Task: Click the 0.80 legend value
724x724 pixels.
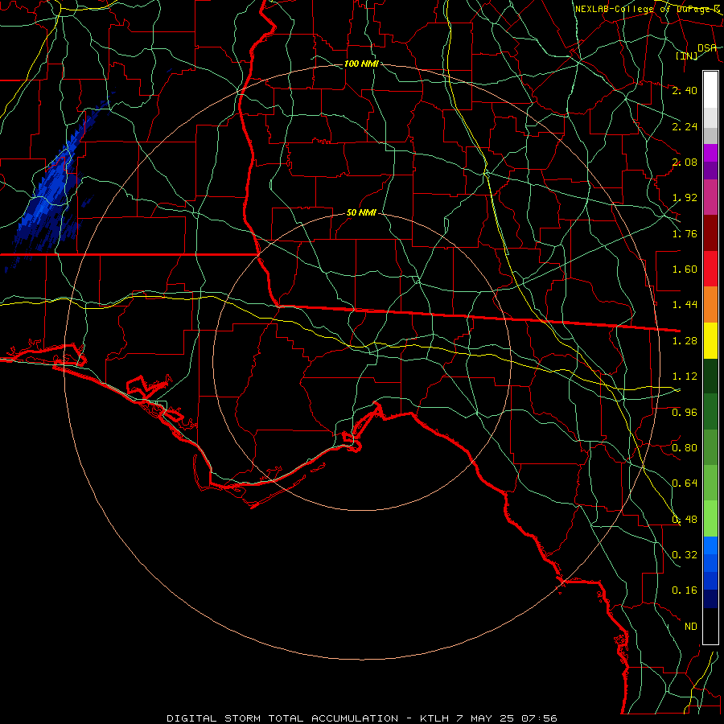Action: (685, 448)
